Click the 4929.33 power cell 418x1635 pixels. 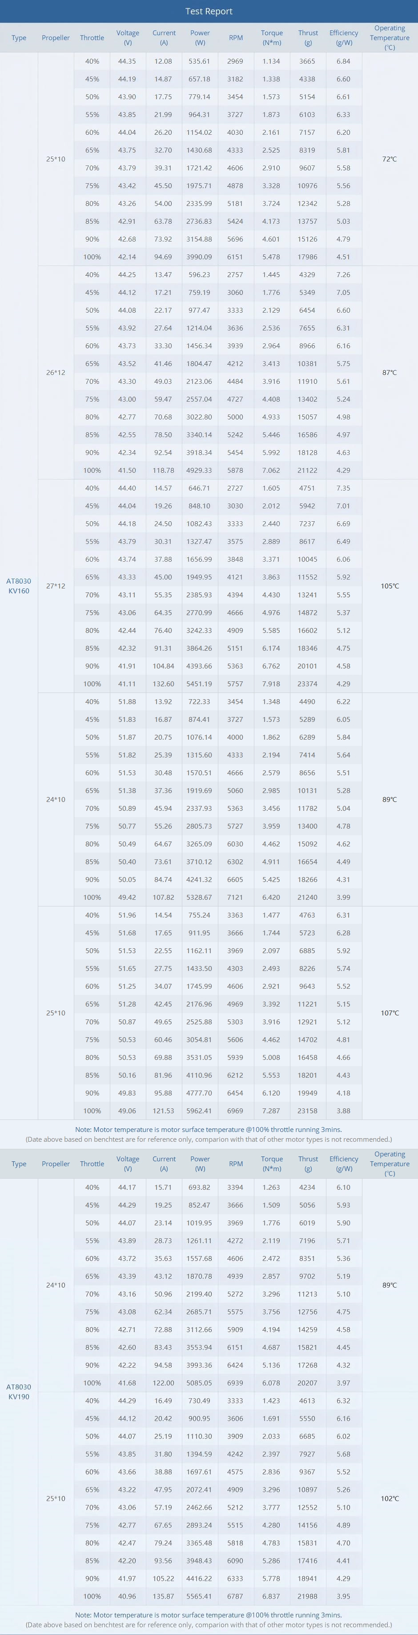(x=200, y=470)
